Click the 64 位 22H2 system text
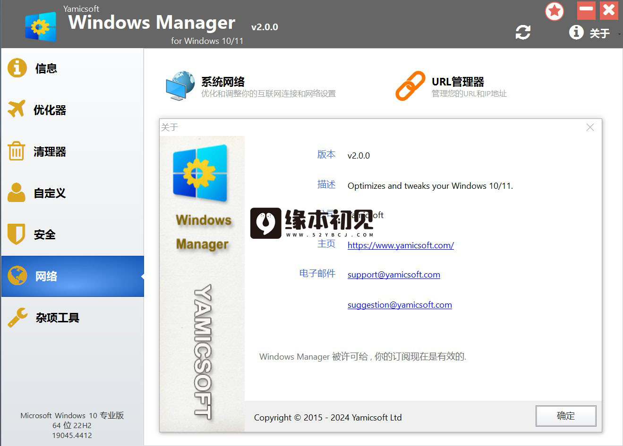This screenshot has height=446, width=623. [72, 425]
